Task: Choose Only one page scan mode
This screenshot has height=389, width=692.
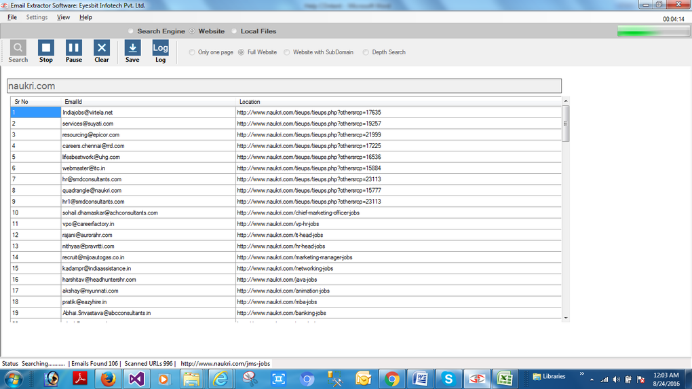Action: pos(211,52)
